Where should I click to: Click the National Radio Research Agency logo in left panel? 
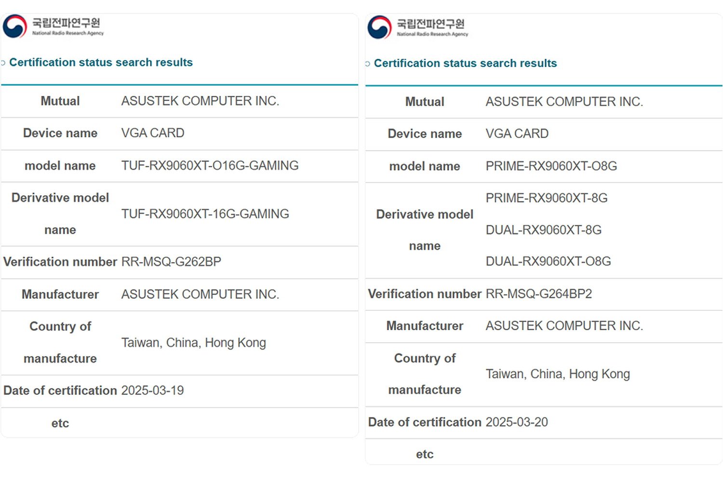54,26
